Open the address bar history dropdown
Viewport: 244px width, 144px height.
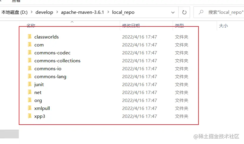click(x=173, y=12)
